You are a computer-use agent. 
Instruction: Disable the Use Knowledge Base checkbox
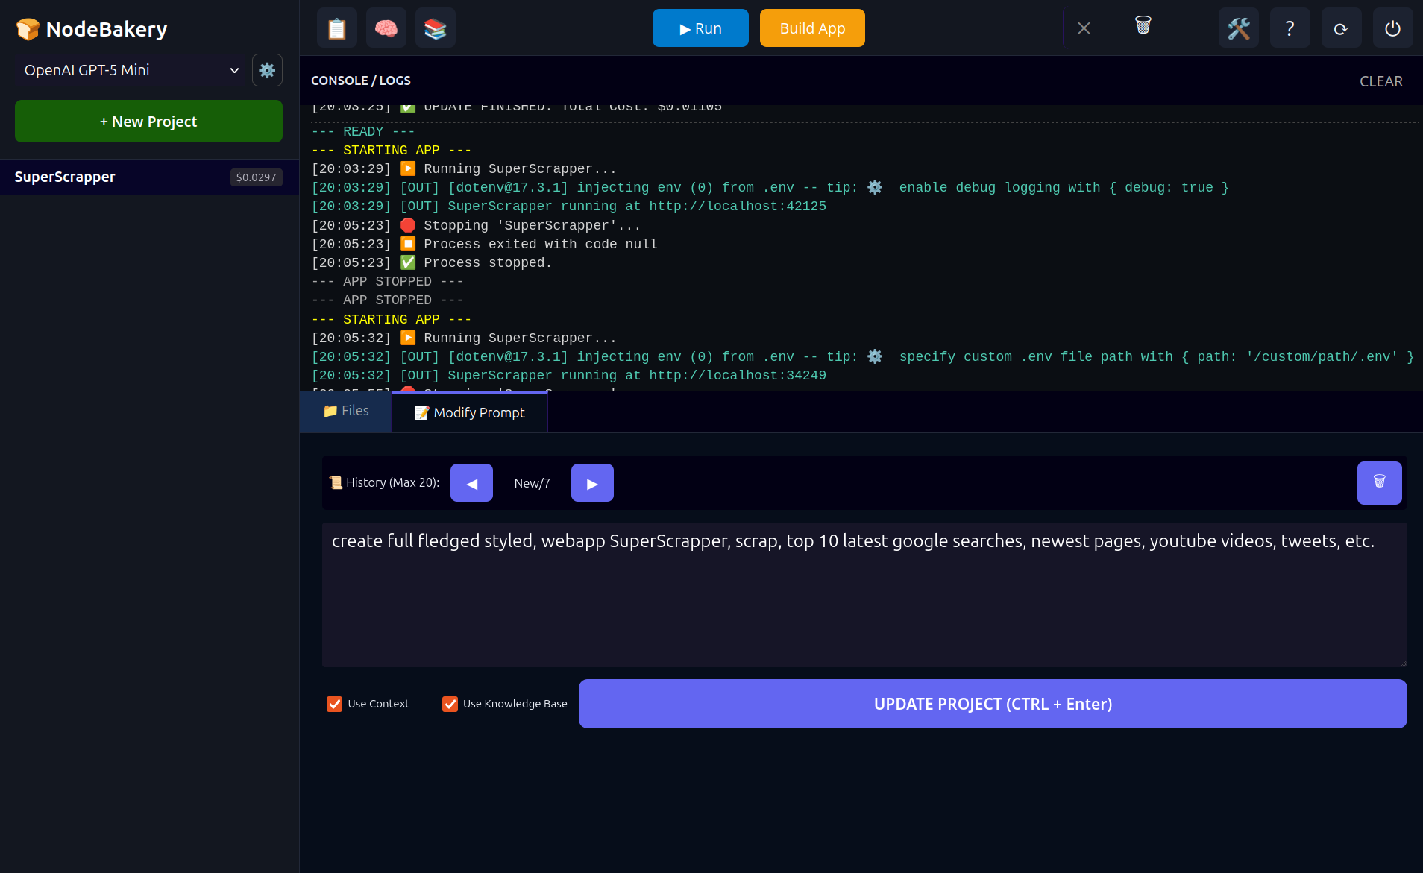pos(450,704)
